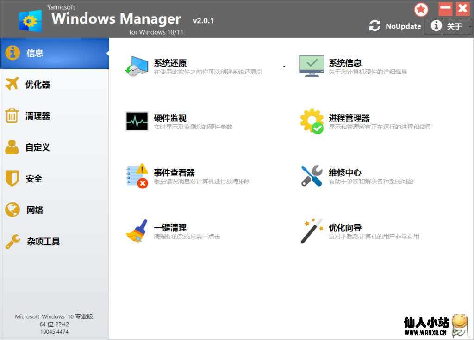This screenshot has height=340, width=474.
Task: Launch 硬件监视 via its title
Action: [x=170, y=118]
